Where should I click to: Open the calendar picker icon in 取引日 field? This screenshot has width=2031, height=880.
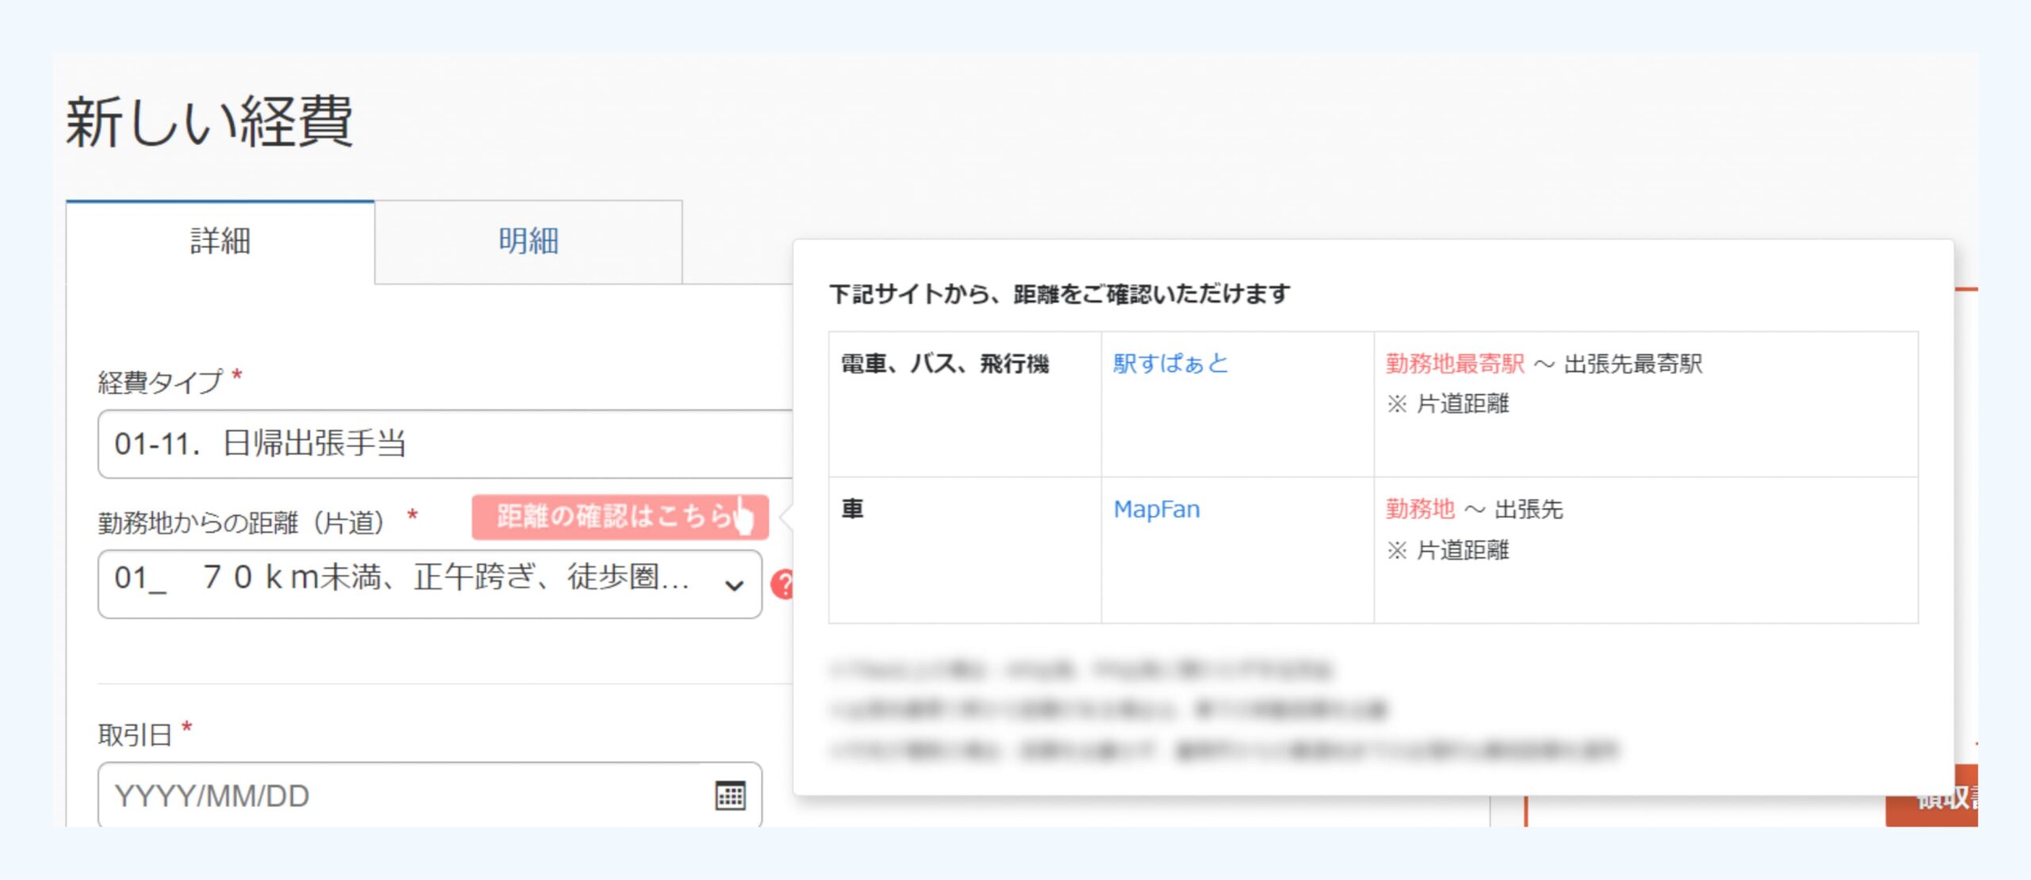click(x=730, y=795)
